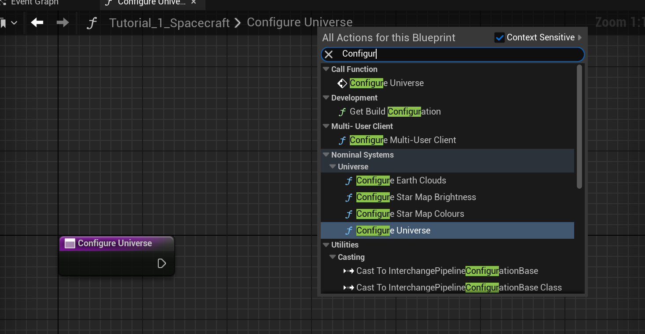Collapse the Nominal Systems category
The image size is (645, 334).
pyautogui.click(x=326, y=155)
